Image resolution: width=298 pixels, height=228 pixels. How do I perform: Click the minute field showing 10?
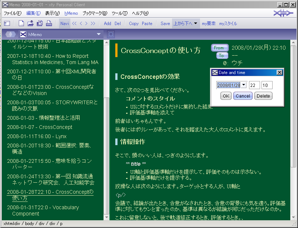267,85
